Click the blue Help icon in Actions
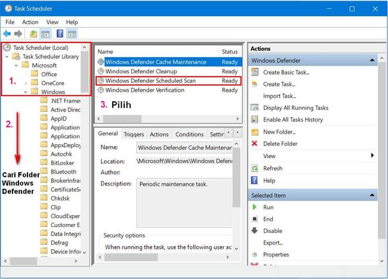388x279 pixels. pyautogui.click(x=254, y=180)
